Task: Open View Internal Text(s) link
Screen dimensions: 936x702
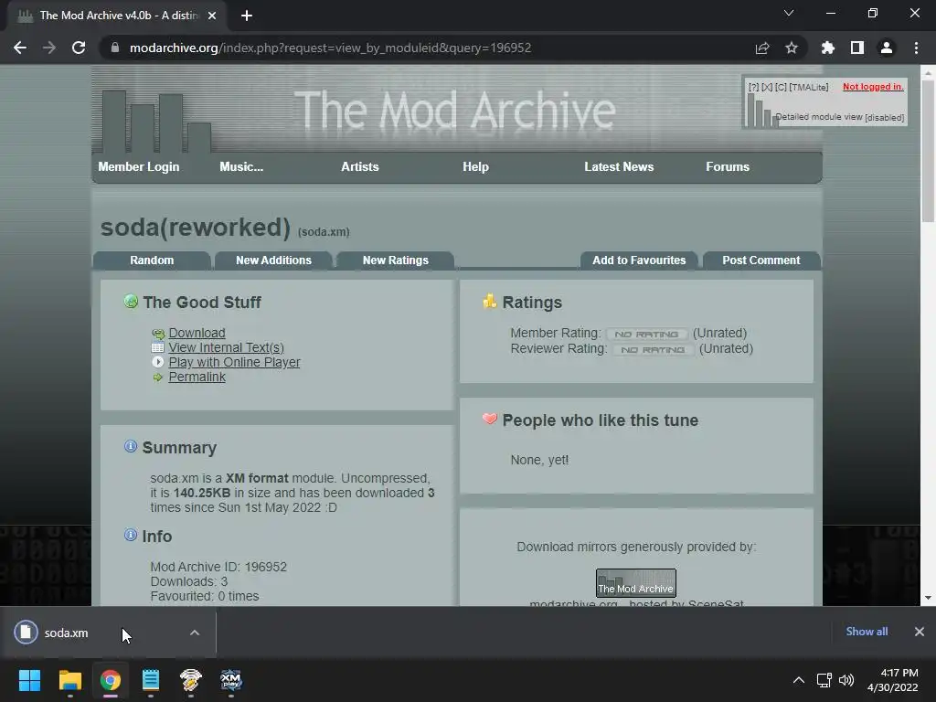Action: coord(227,347)
